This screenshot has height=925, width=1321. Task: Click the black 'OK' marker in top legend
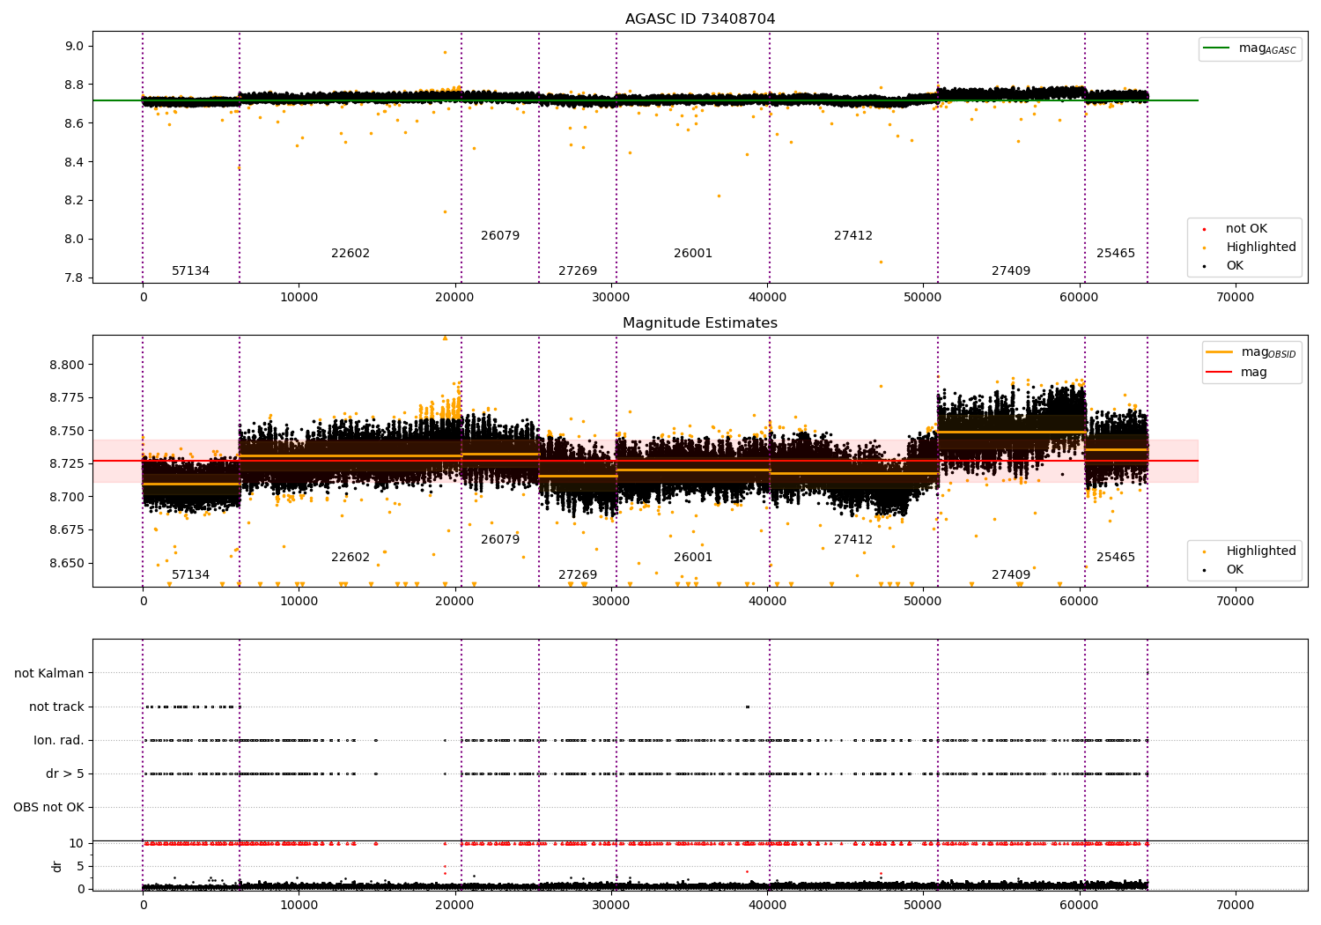click(1204, 266)
